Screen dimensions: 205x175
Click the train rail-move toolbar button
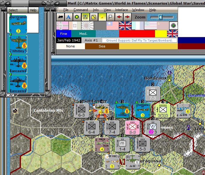[60, 17]
